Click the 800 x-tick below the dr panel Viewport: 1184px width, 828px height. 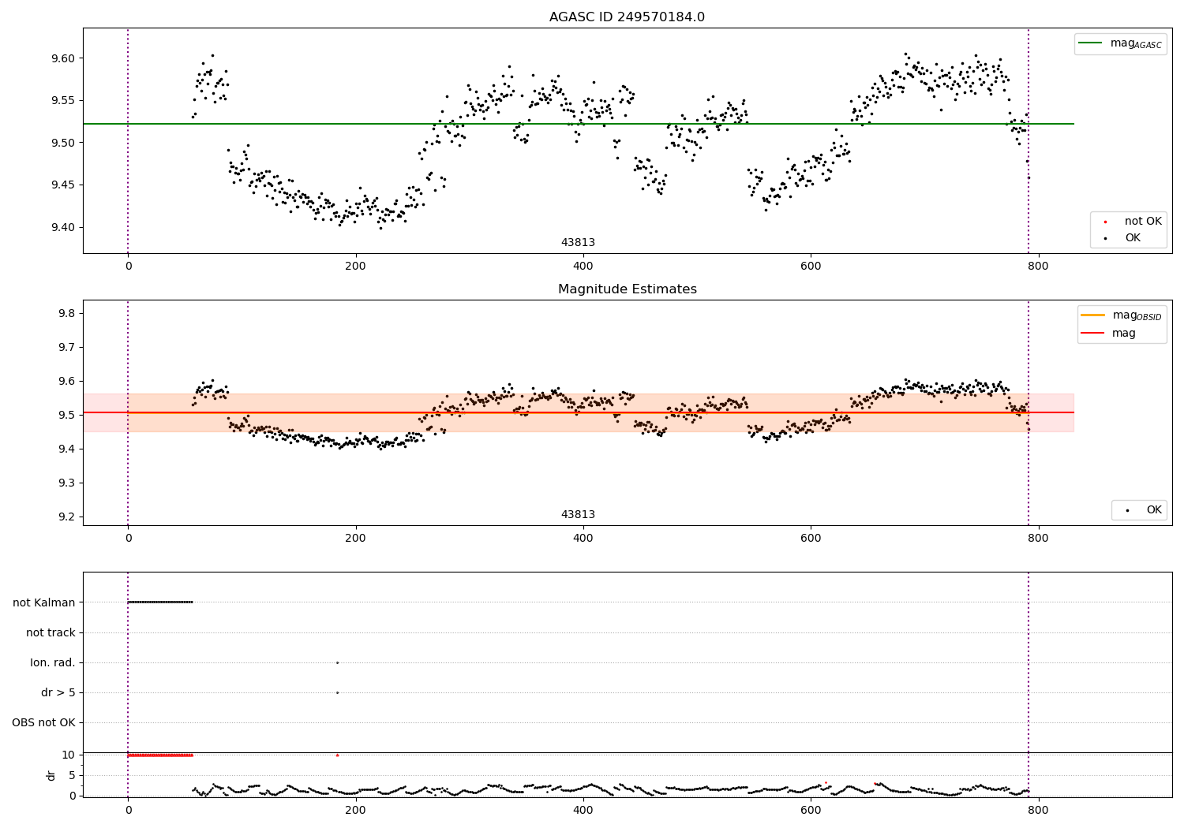click(x=1038, y=810)
